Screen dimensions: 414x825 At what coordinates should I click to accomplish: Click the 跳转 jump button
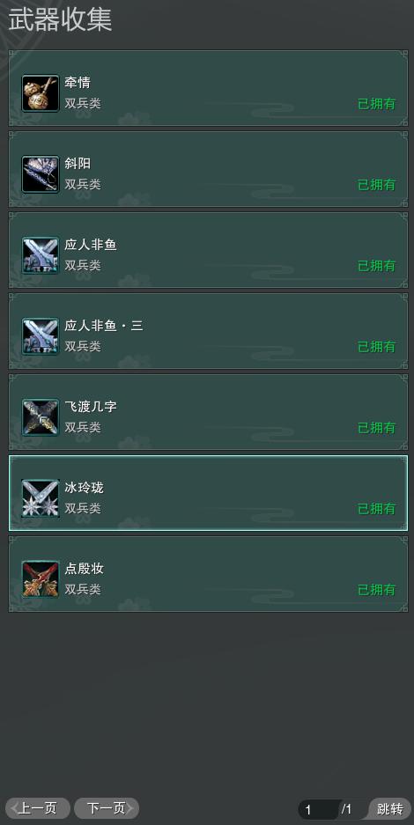click(x=390, y=808)
